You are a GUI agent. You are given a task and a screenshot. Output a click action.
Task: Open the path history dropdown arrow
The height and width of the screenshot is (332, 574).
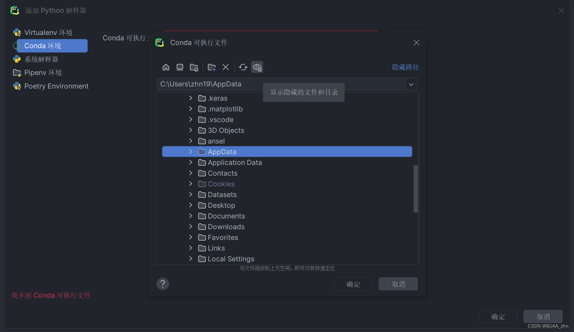pos(411,84)
